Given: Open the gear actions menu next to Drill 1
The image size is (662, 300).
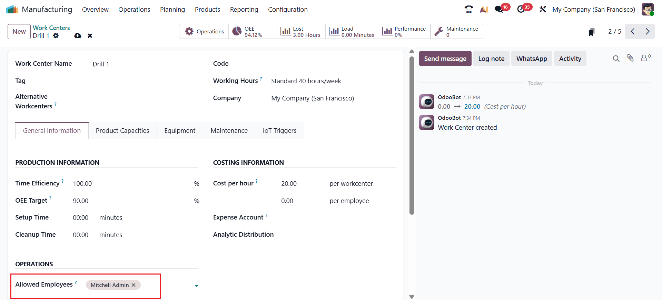Looking at the screenshot, I should tap(56, 35).
